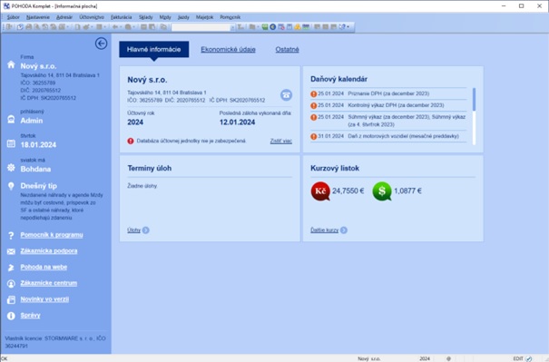Image resolution: width=549 pixels, height=362 pixels.
Task: Select the Hlavné informácie tab
Action: pyautogui.click(x=154, y=49)
